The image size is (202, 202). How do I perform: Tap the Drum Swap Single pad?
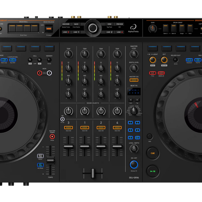pyautogui.click(x=182, y=28)
